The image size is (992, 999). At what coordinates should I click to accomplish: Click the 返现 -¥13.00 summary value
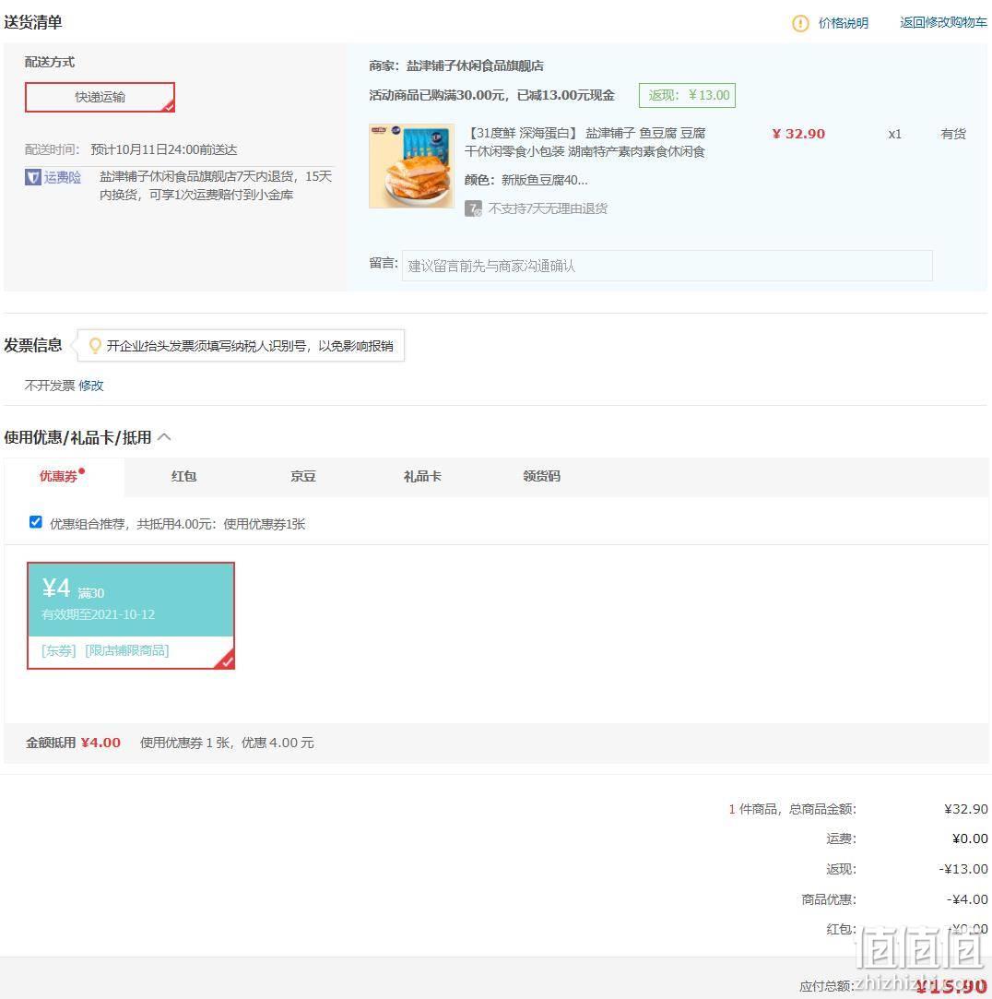point(963,869)
